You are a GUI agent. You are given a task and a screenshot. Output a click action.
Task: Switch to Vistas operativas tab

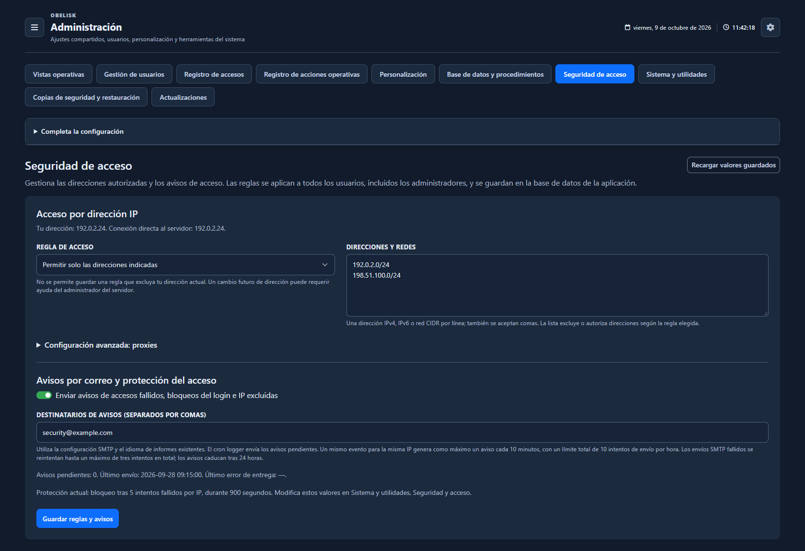(58, 74)
